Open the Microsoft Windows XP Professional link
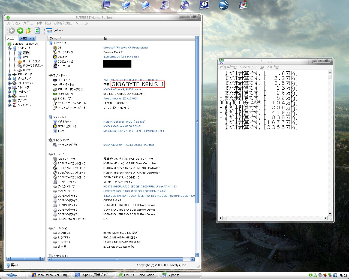Screen dimensions: 349x279 click(126, 48)
